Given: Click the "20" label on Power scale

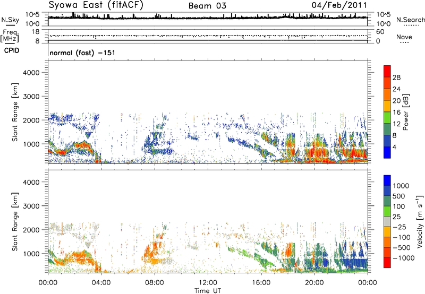Looking at the screenshot, I should 396,101.
